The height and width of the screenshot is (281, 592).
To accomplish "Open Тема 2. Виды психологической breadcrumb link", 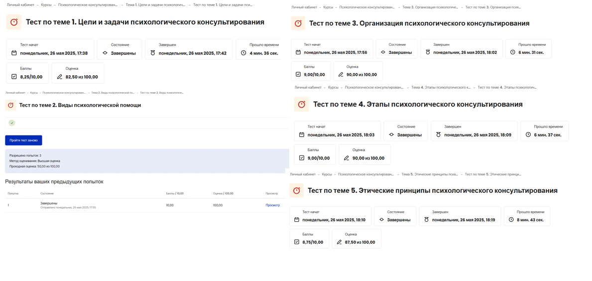I will coord(113,93).
